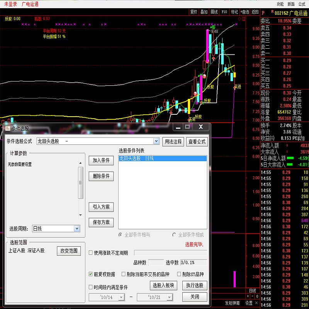Click the 标记 mark tool

pos(234,12)
